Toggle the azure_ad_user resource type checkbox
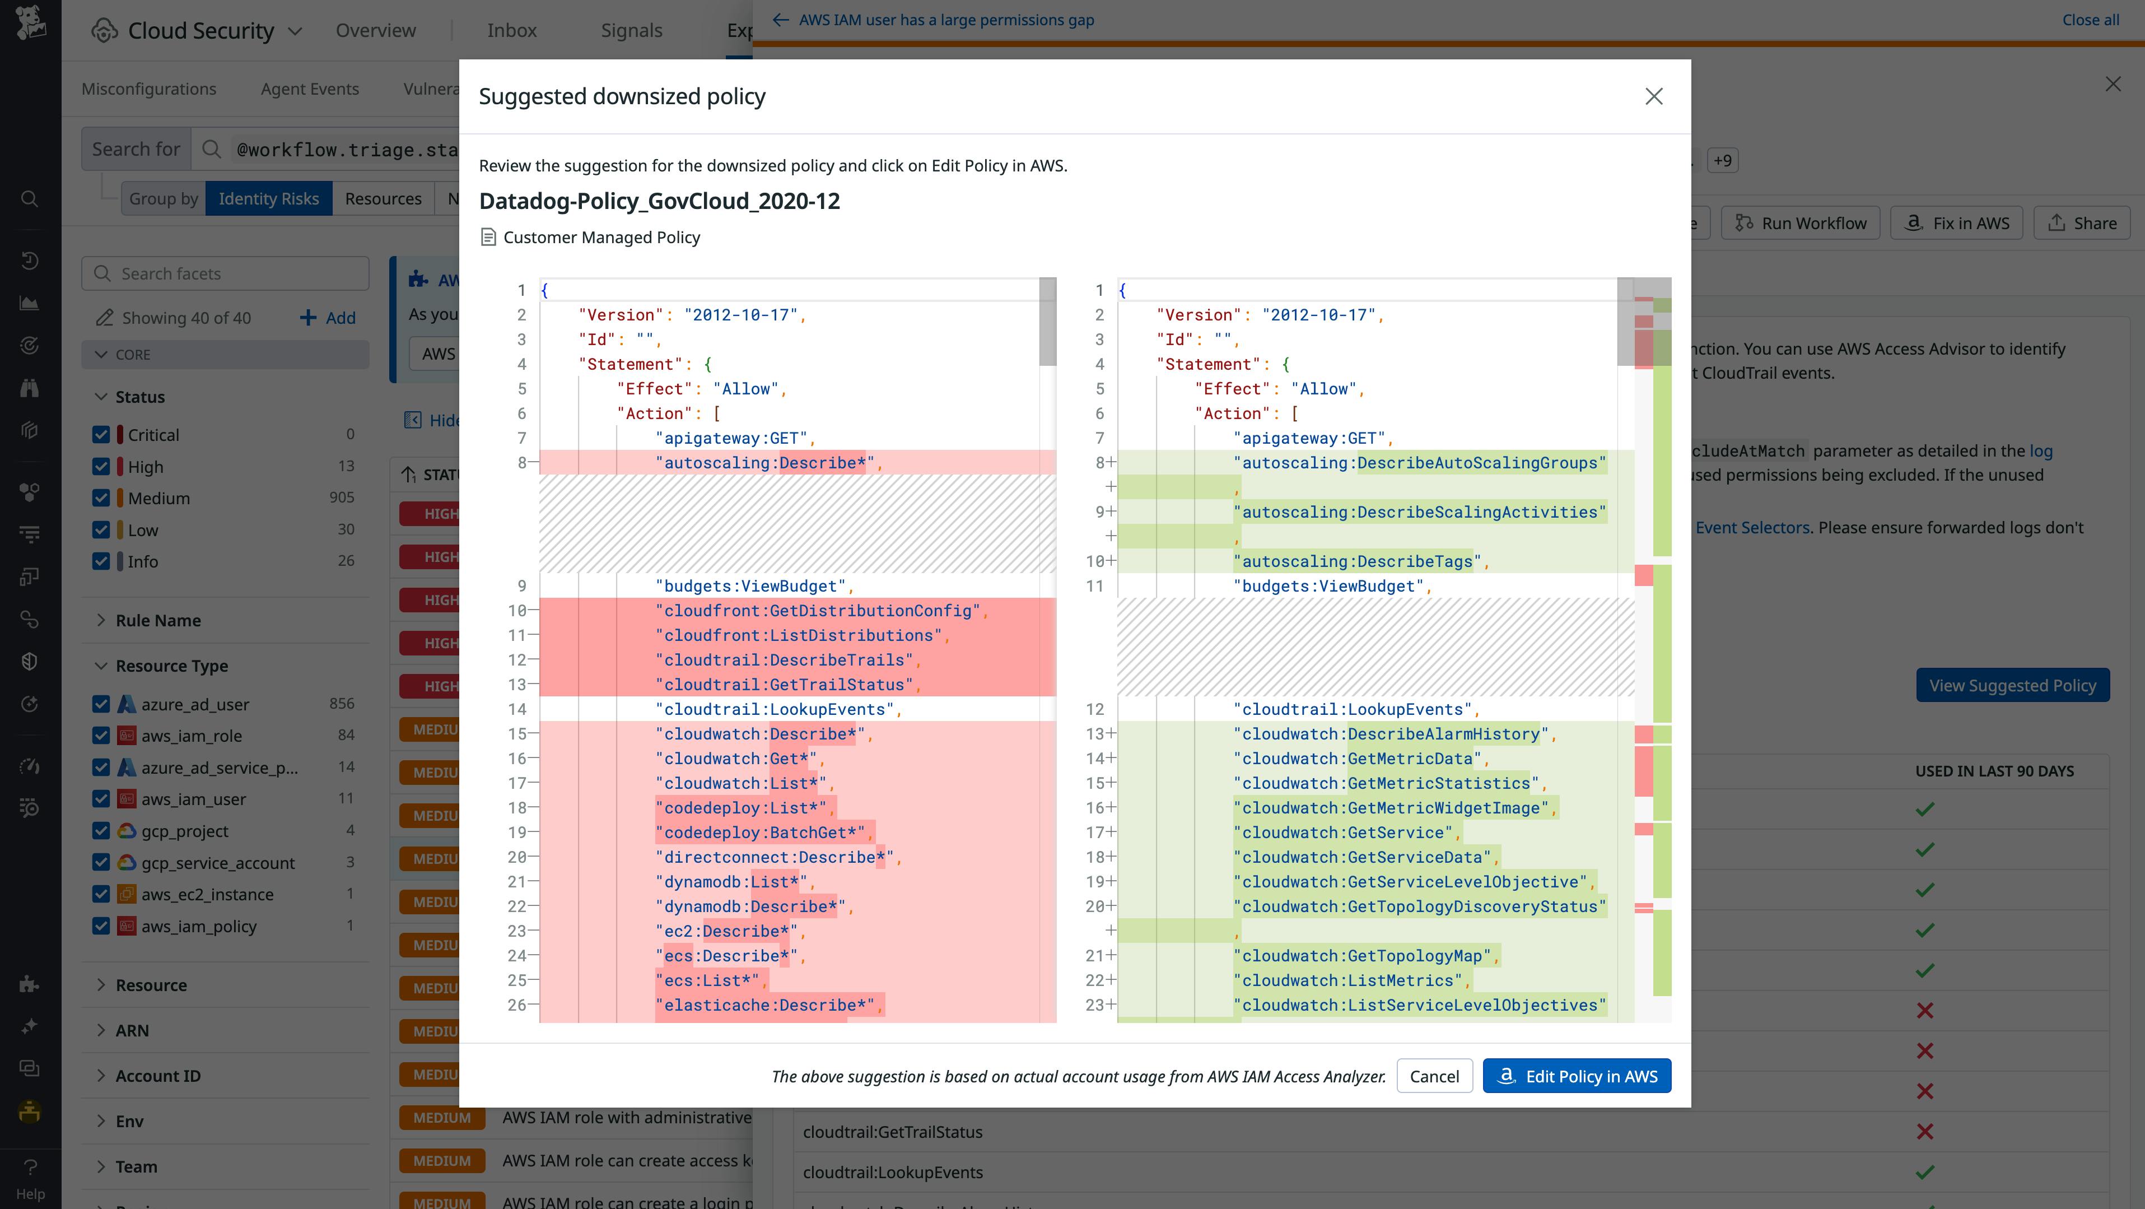 tap(101, 704)
